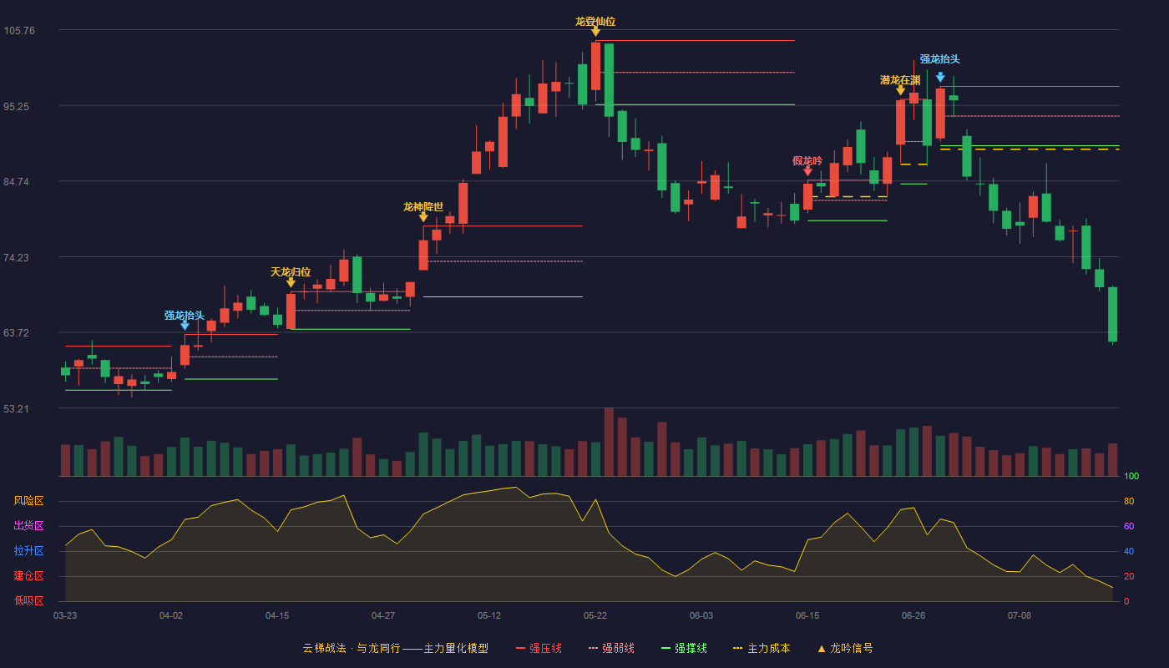This screenshot has height=668, width=1169.
Task: Click the red line icon for 强压线
Action: click(520, 648)
